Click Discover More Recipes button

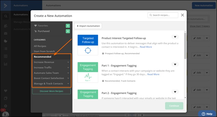coord(51,91)
